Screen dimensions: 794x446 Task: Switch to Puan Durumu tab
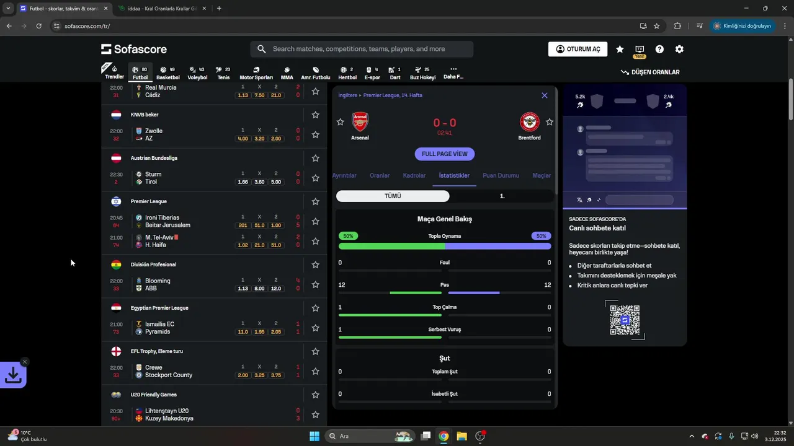pyautogui.click(x=501, y=175)
